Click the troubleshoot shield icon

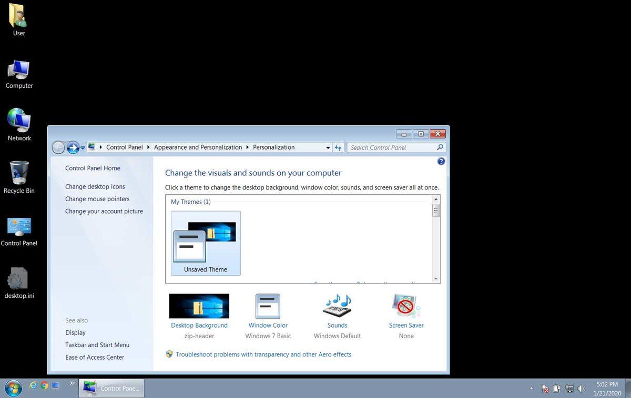pos(169,354)
